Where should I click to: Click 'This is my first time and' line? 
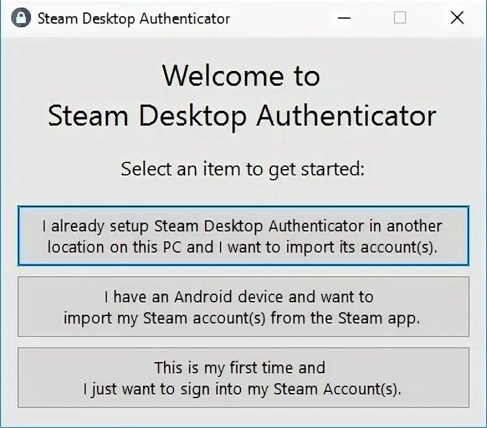pos(240,368)
